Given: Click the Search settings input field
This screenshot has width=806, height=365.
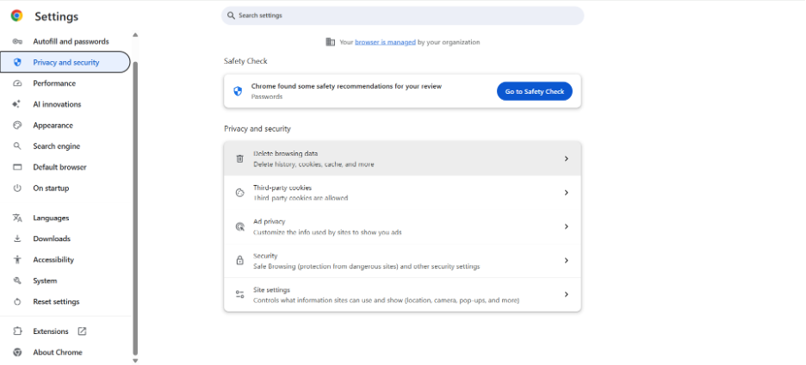Looking at the screenshot, I should coord(402,15).
